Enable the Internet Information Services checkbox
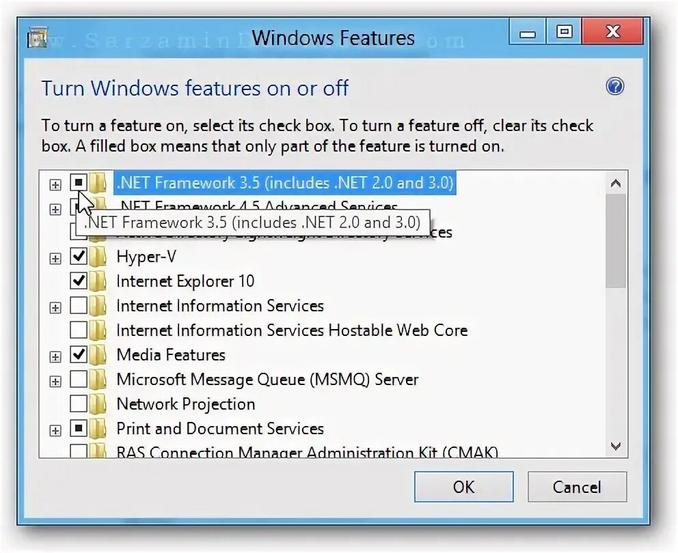 79,306
